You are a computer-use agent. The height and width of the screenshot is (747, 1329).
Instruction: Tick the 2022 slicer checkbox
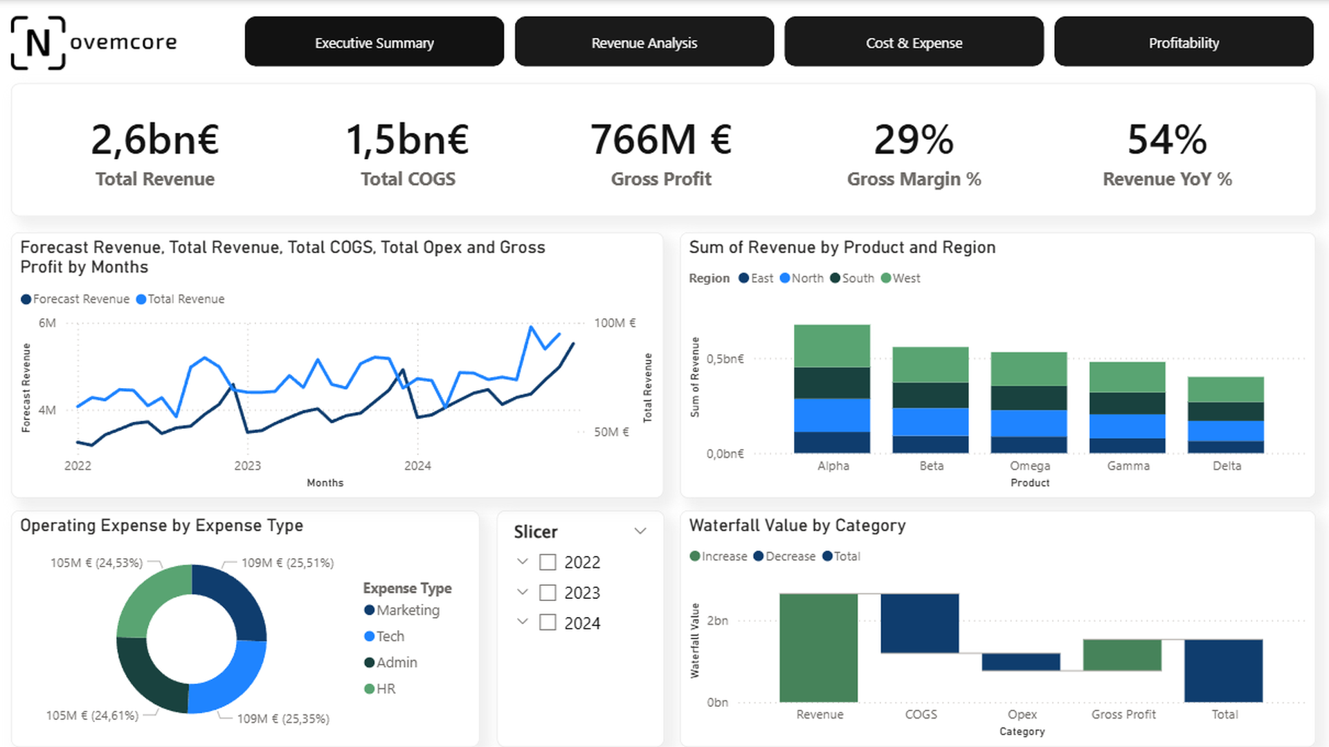tap(548, 562)
